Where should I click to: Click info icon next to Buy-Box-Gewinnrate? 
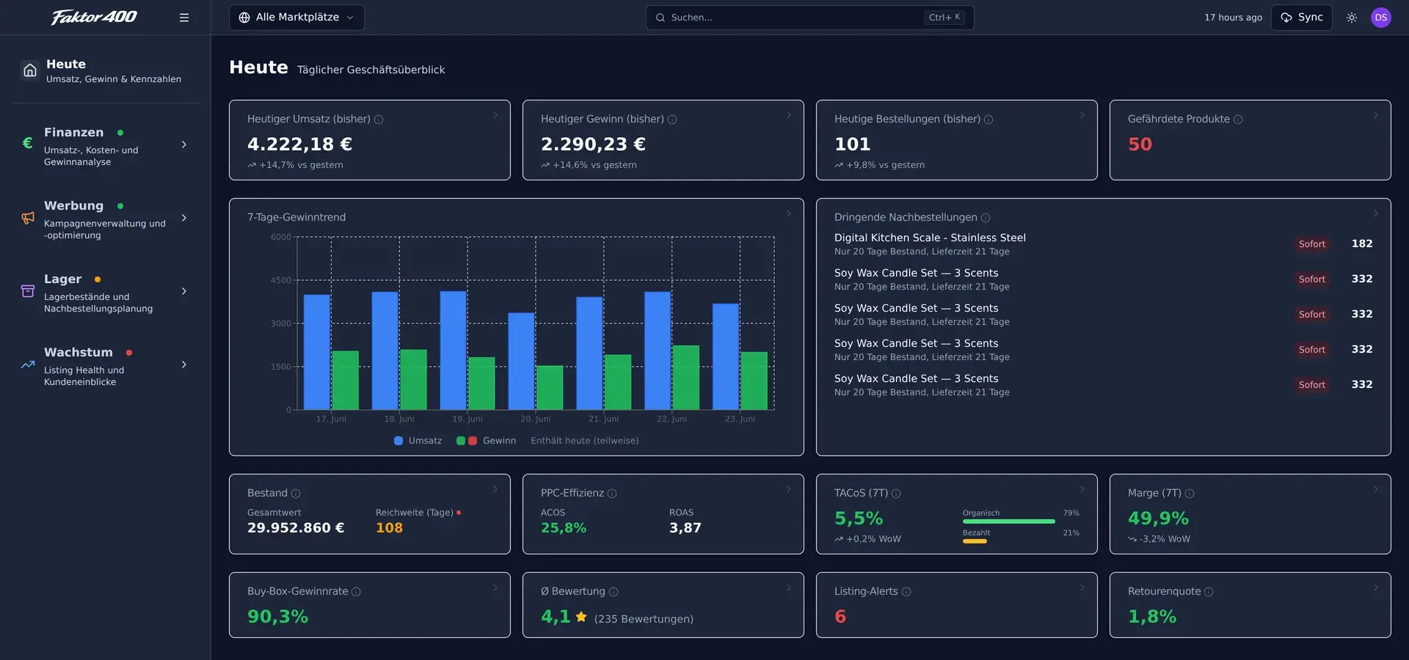[356, 592]
